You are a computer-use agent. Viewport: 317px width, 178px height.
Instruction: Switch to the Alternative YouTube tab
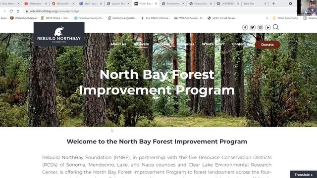[x=36, y=3]
